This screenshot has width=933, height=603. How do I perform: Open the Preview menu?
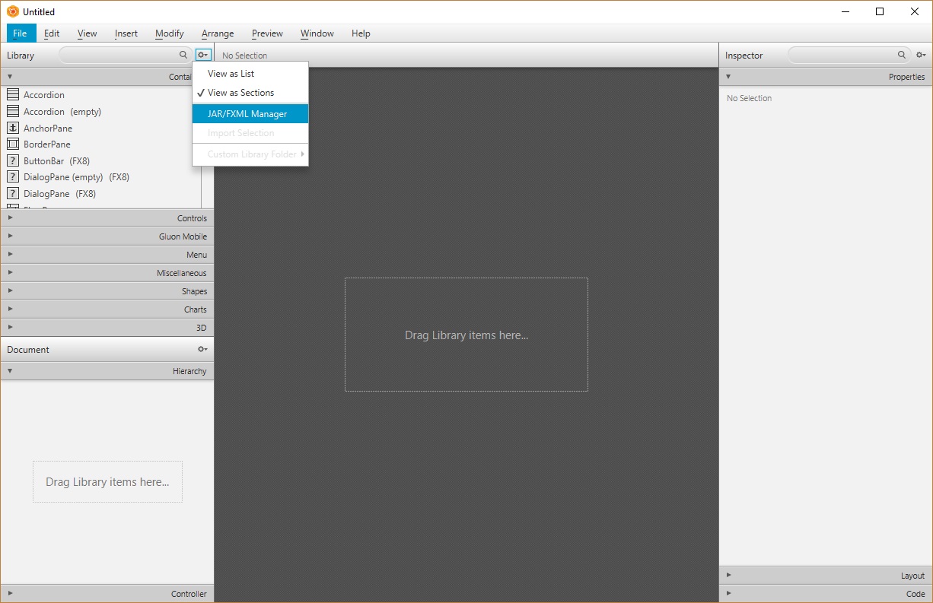point(267,33)
